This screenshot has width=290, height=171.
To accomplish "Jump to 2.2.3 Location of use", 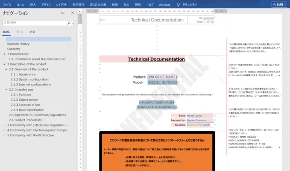I will tap(25, 105).
